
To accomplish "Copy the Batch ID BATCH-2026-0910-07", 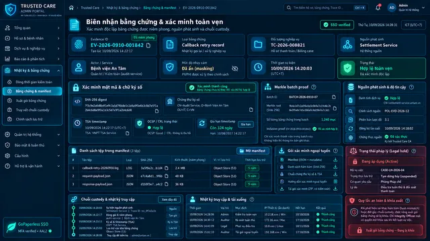I will (334, 97).
